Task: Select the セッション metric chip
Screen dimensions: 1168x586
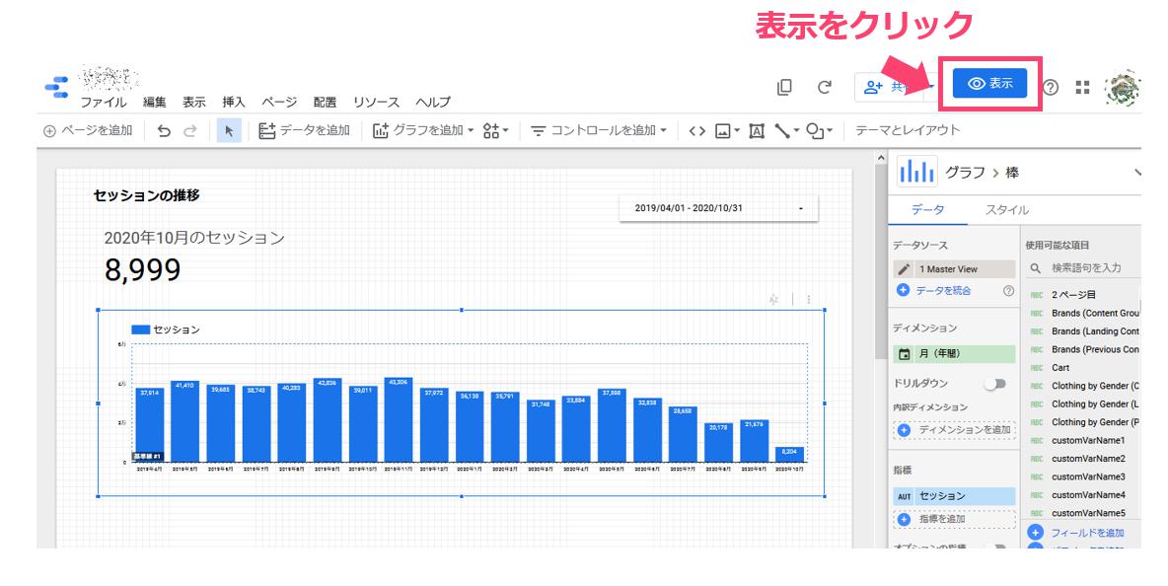Action: tap(954, 496)
